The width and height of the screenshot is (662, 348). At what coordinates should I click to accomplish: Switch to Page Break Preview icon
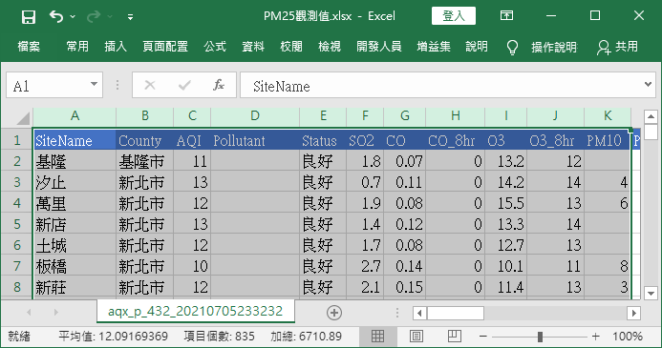point(455,337)
